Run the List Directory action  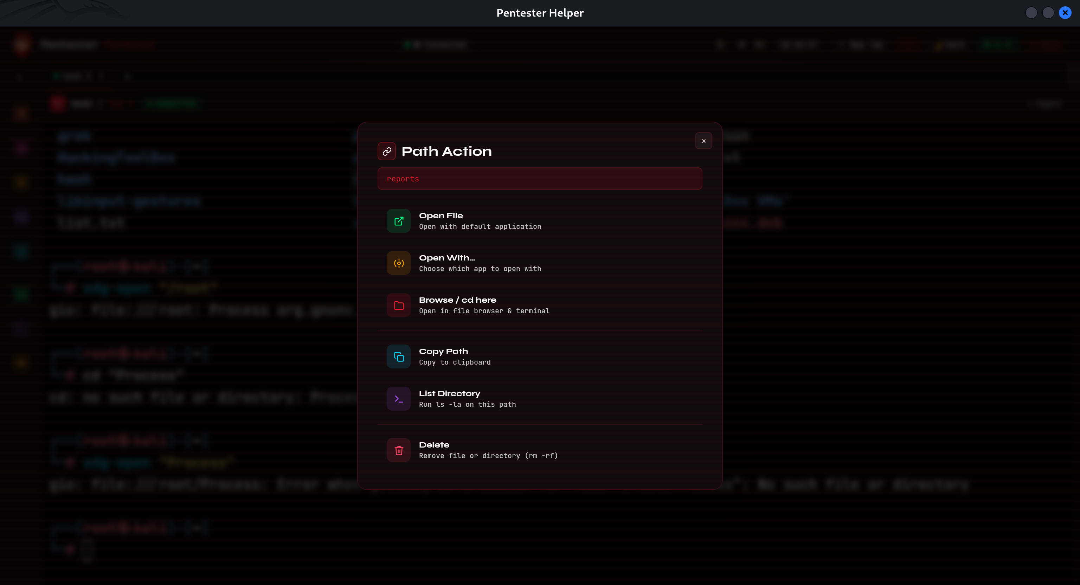pyautogui.click(x=449, y=393)
